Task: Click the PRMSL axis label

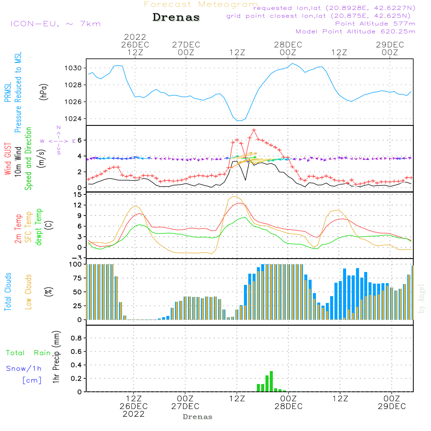Action: coord(8,92)
